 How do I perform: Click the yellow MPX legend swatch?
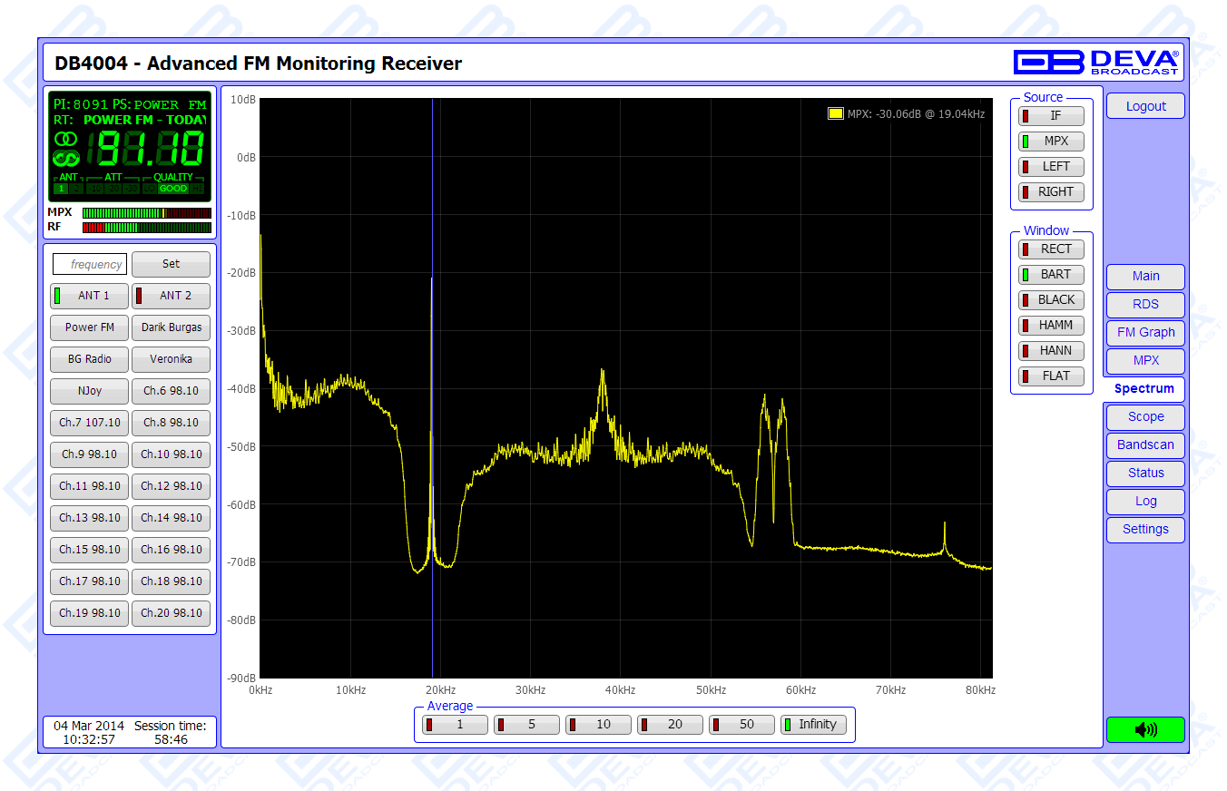tap(835, 114)
